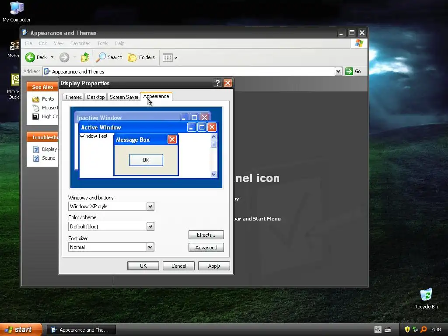The width and height of the screenshot is (448, 336).
Task: Open the Views button dropdown arrow
Action: (176, 58)
